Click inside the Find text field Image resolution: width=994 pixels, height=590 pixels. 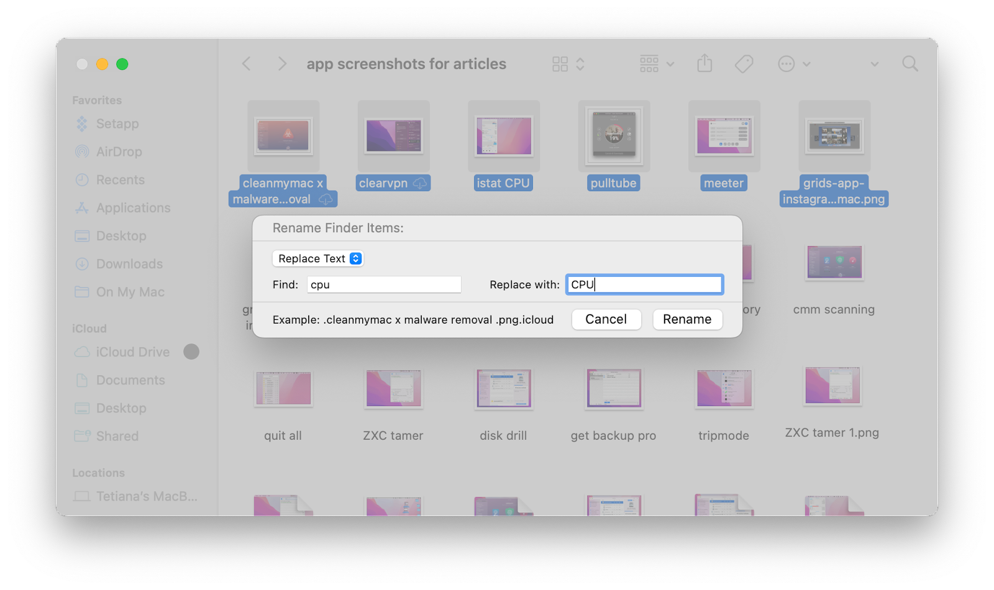[x=383, y=284]
